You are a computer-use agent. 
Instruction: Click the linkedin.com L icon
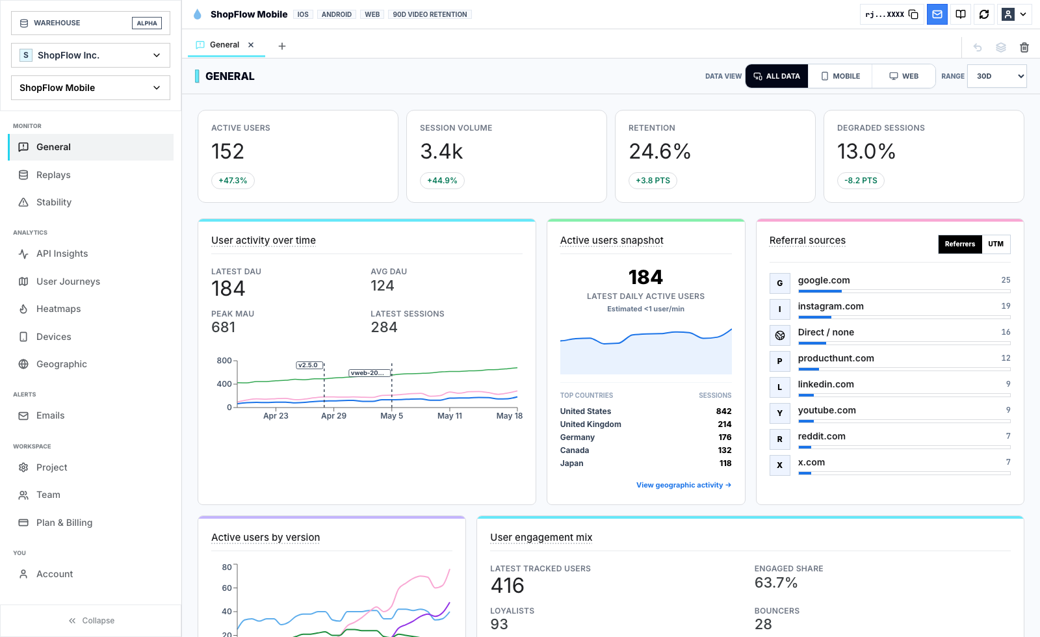[780, 387]
